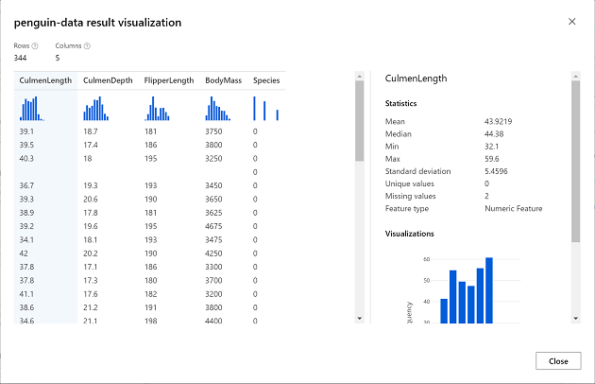This screenshot has width=595, height=384.
Task: Select the CulmenDepth column header
Action: click(108, 80)
